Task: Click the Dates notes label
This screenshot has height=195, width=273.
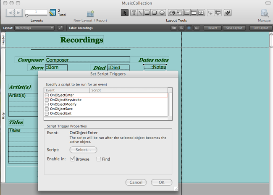Action: coord(154,60)
